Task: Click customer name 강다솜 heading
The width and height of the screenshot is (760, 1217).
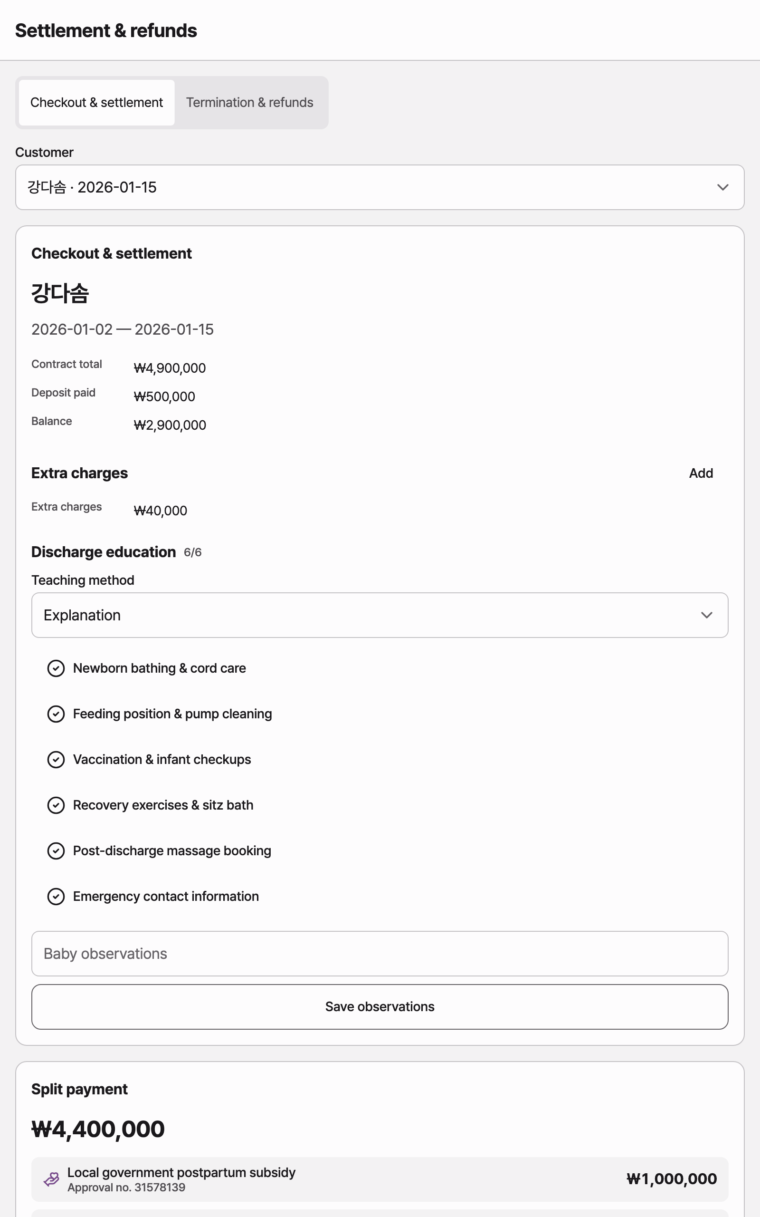Action: pyautogui.click(x=60, y=293)
